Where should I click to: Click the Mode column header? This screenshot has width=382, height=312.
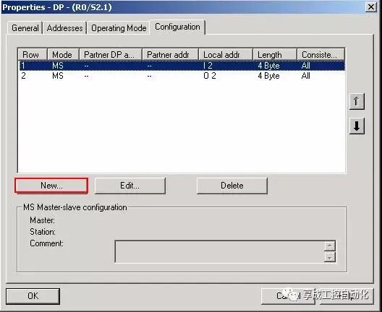[63, 54]
